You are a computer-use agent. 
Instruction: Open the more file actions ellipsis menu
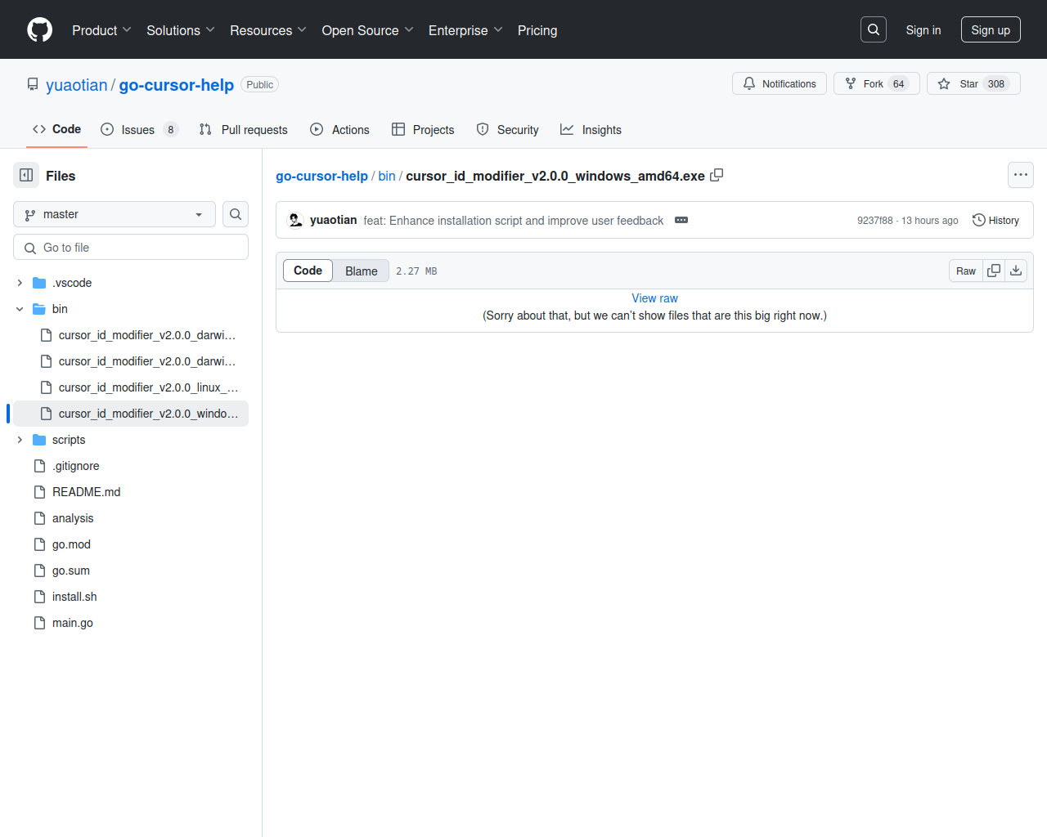click(1021, 175)
